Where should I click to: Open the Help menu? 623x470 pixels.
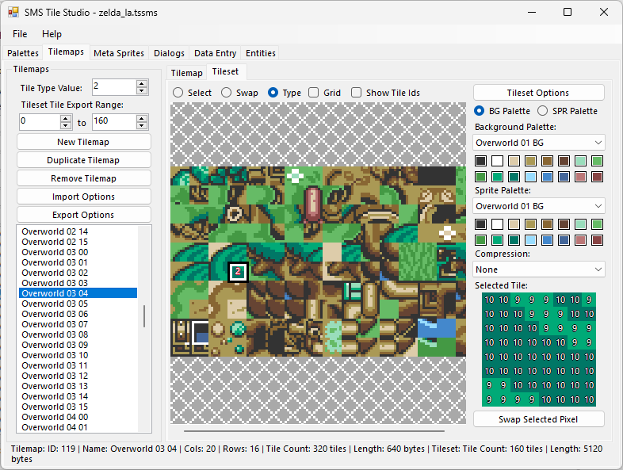tap(52, 34)
